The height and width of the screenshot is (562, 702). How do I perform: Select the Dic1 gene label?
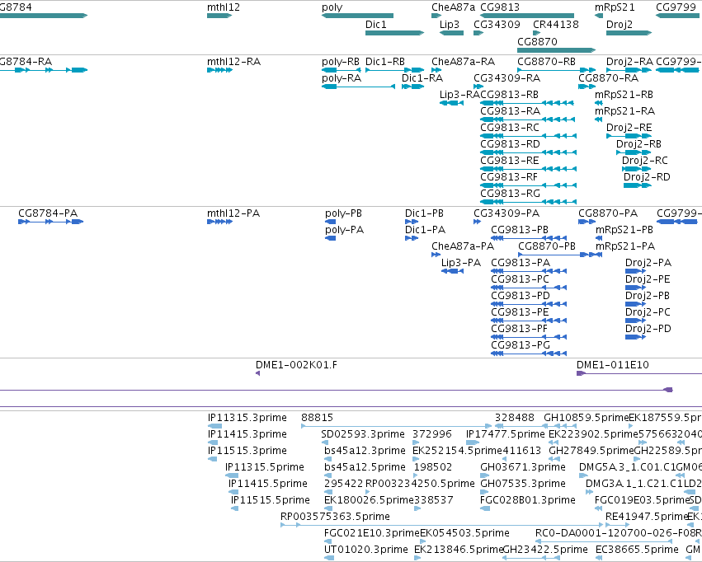click(x=375, y=25)
